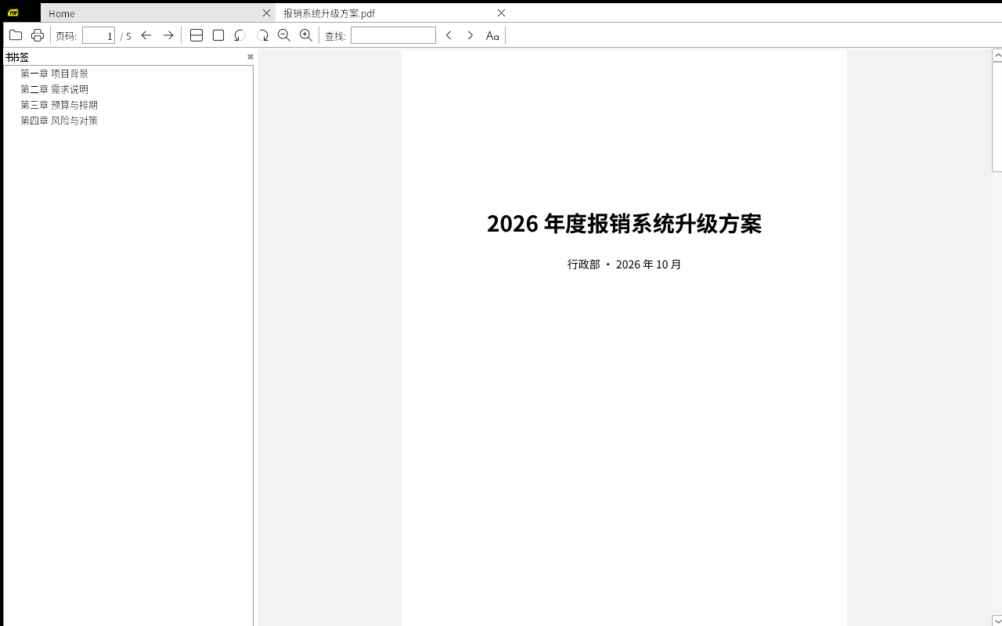Click the 查找 search input field
This screenshot has width=1002, height=626.
coord(393,35)
